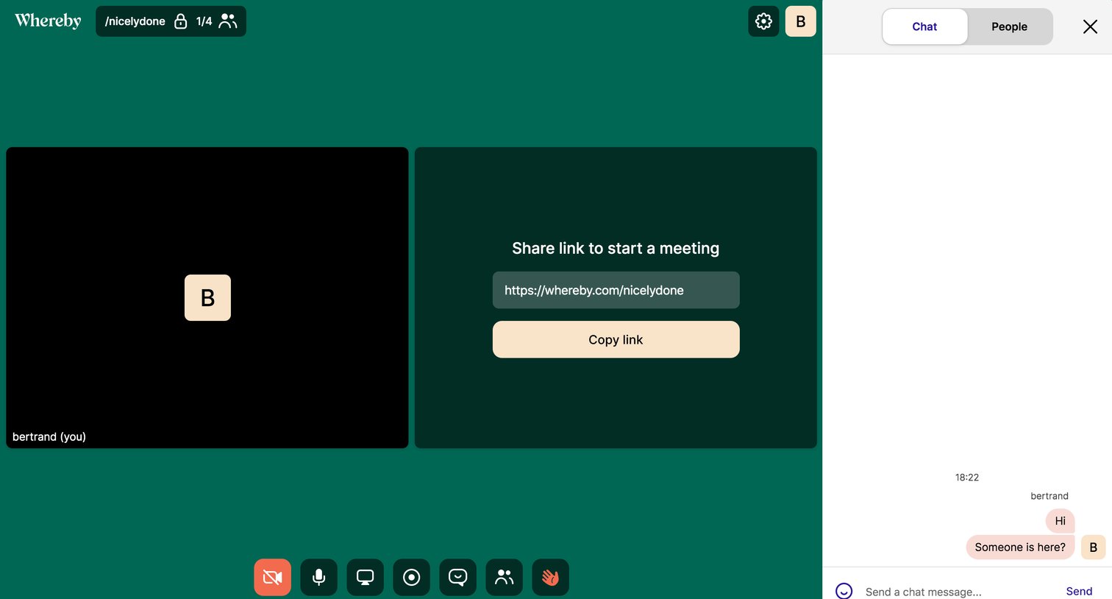Click 'Share link to start a meeting' heading
This screenshot has width=1112, height=599.
616,248
